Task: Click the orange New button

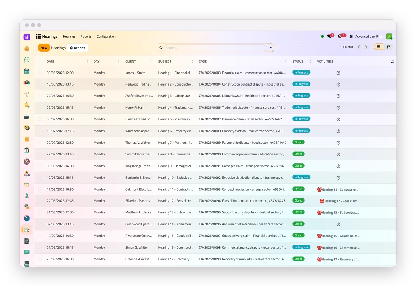Action: (44, 48)
